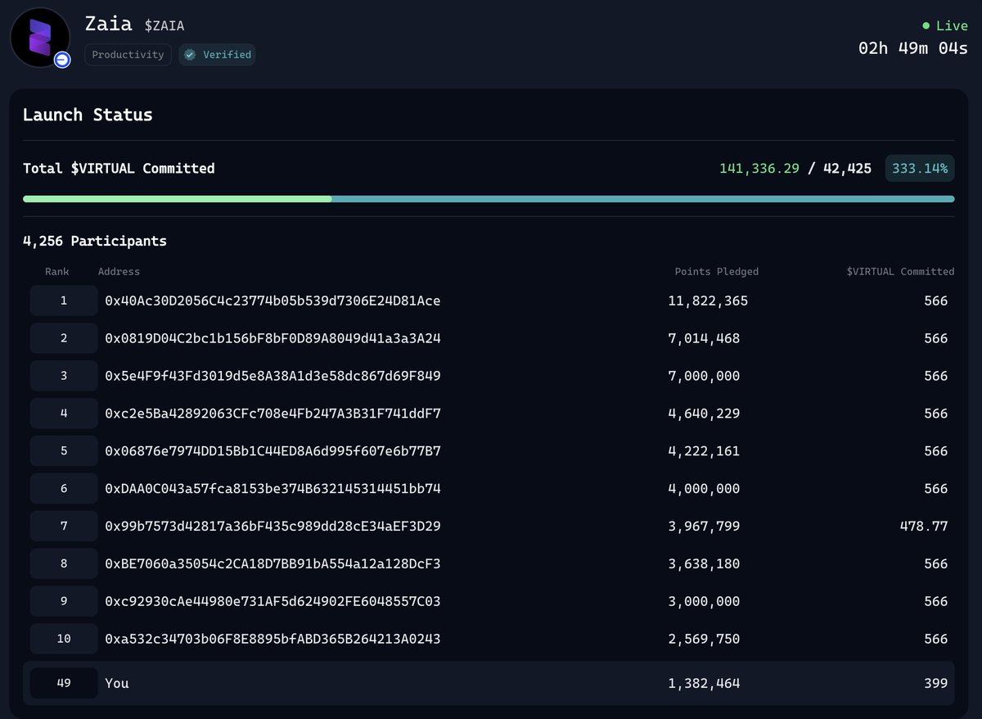Open address 0x40Ac30D2056C4c23774b05b539d7306E24D81Ace

[x=273, y=301]
